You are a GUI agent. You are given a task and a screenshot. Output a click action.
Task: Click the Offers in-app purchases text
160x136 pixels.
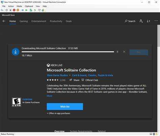[58, 113]
